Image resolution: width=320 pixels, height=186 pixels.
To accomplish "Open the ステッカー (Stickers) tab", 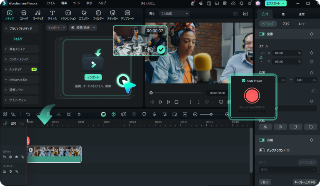I will click(112, 15).
